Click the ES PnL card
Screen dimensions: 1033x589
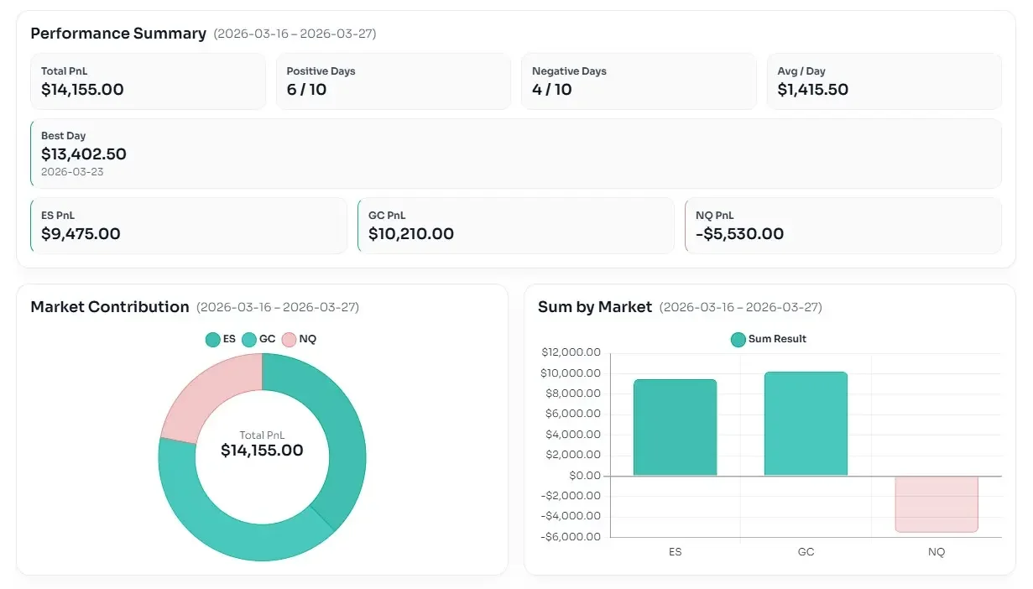coord(189,226)
